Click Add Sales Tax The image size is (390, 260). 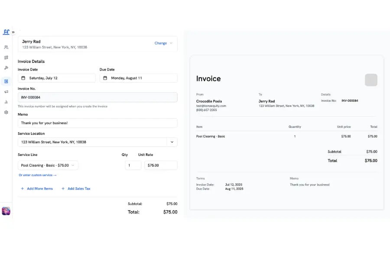tap(76, 188)
